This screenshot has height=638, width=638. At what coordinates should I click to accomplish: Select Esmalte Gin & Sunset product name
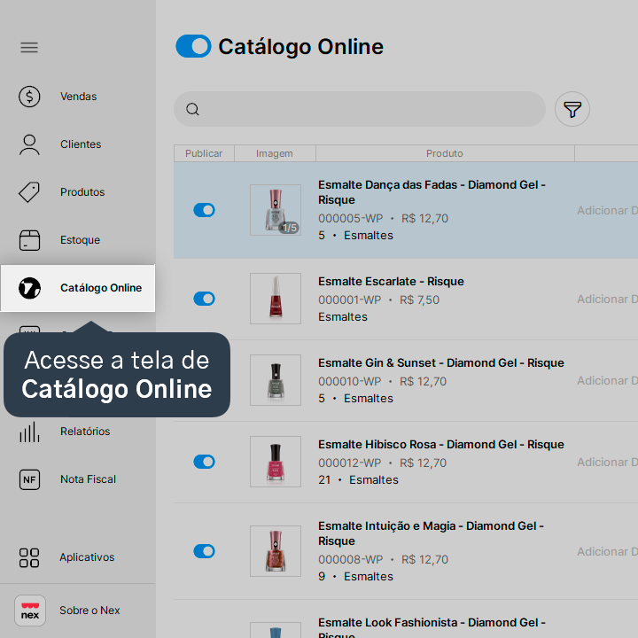(x=441, y=363)
